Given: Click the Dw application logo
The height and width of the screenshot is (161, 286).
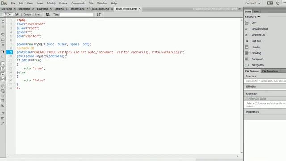Looking at the screenshot, I should pyautogui.click(x=4, y=3).
